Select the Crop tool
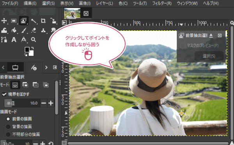This screenshot has width=234, height=145. click(43, 21)
